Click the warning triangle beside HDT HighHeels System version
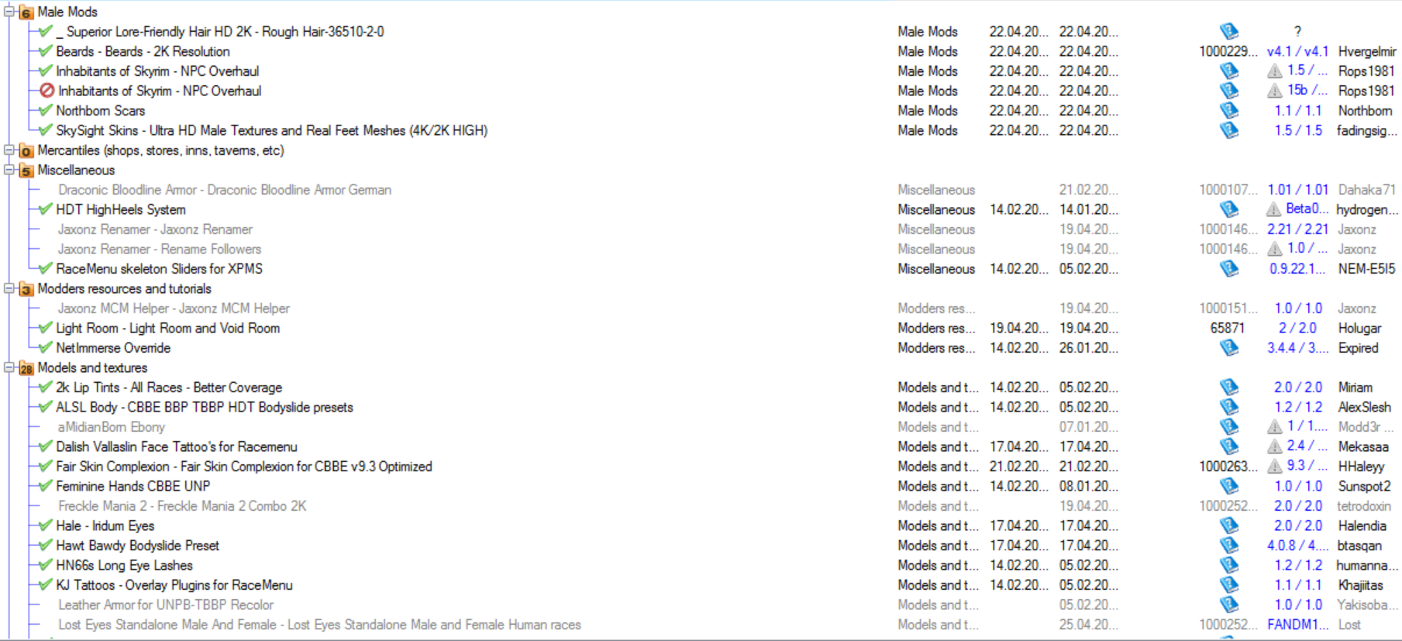This screenshot has width=1402, height=641. tap(1273, 209)
